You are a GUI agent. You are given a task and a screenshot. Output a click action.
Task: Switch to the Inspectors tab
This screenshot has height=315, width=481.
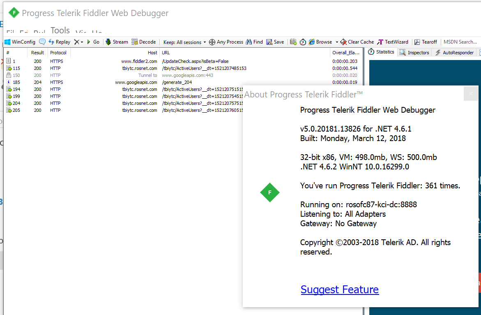[414, 53]
